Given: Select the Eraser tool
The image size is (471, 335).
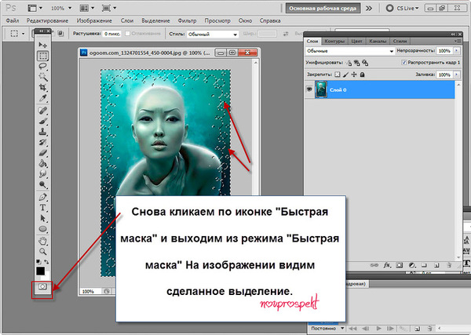Looking at the screenshot, I should (42, 153).
